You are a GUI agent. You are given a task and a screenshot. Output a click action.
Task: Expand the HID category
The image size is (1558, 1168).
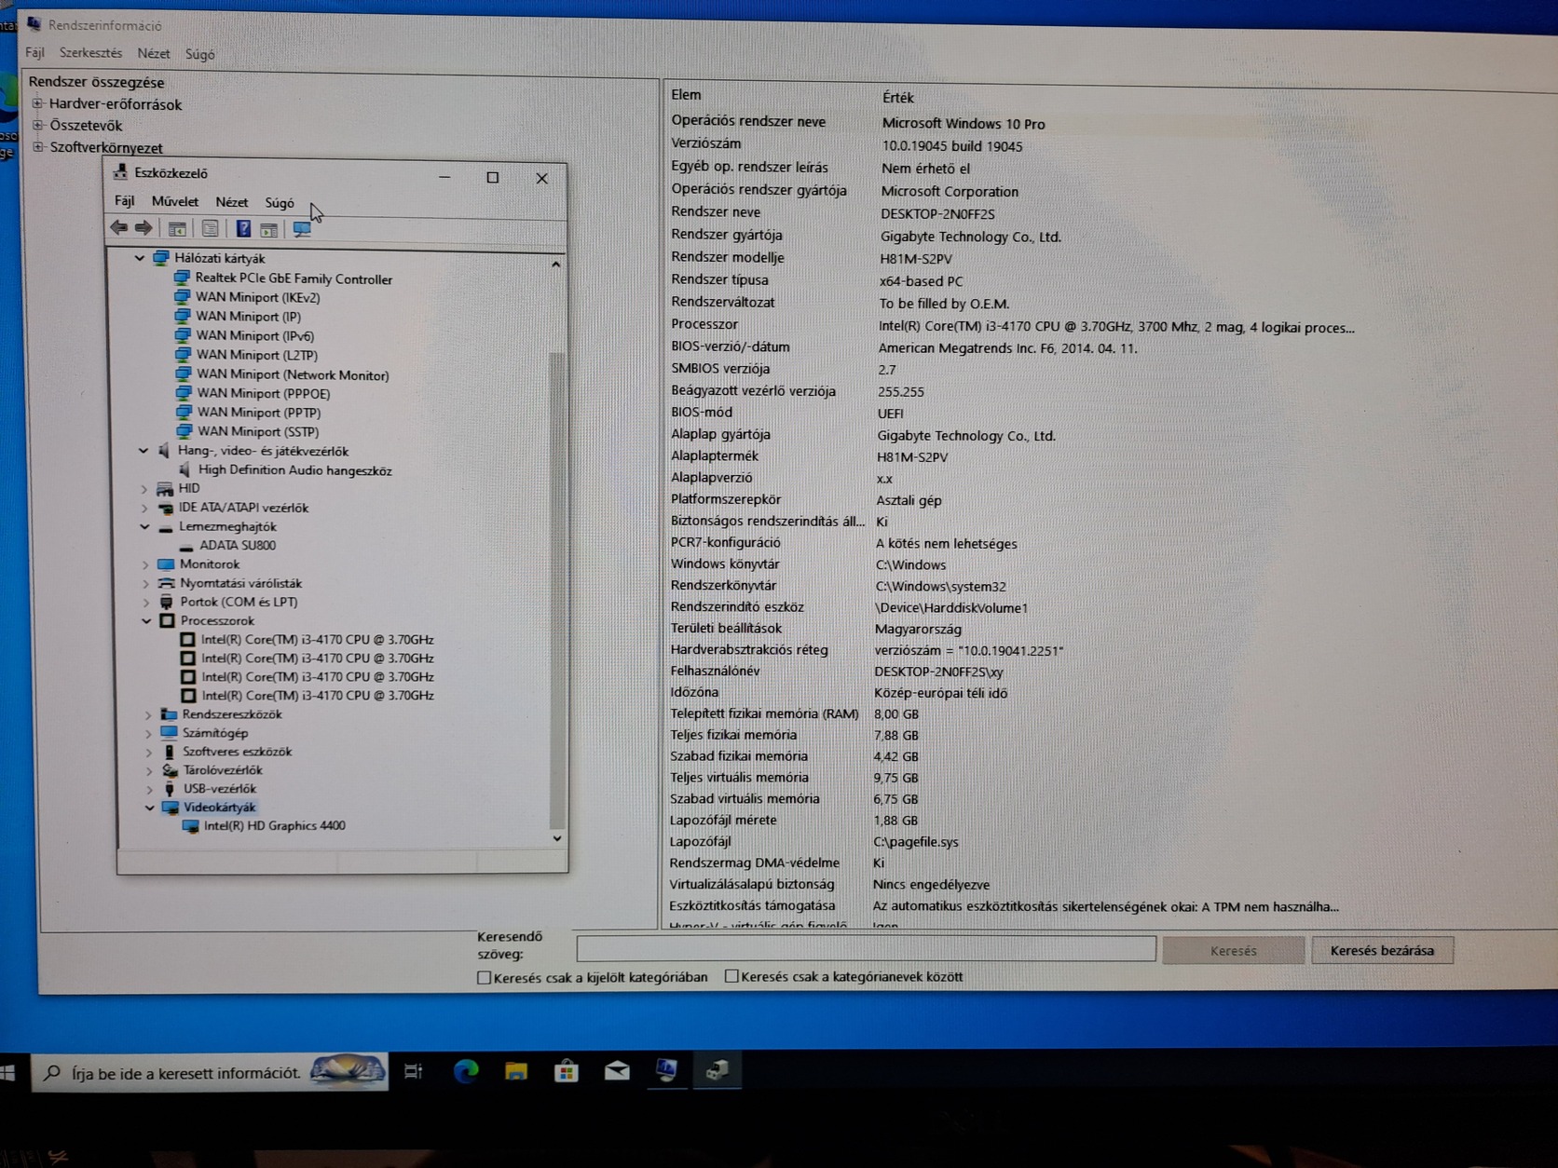[144, 488]
